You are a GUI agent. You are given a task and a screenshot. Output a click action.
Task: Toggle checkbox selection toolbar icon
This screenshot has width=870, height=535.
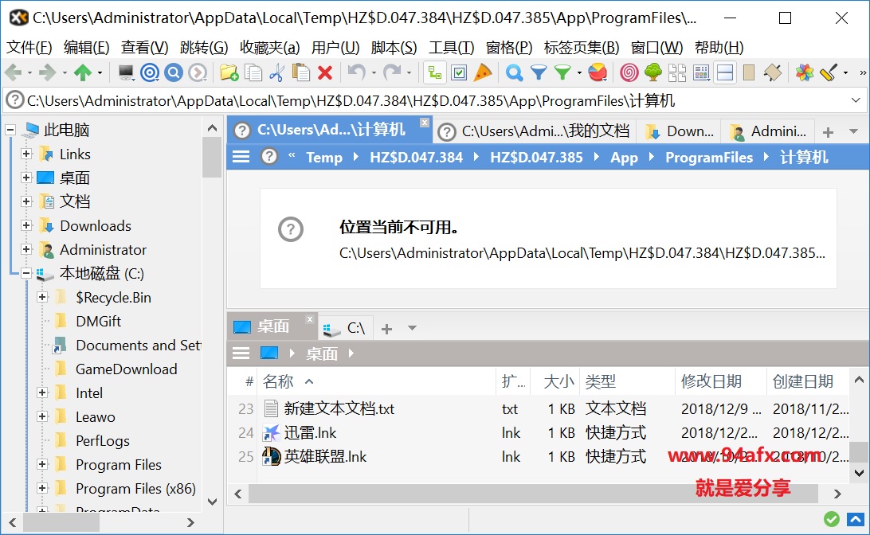[460, 72]
